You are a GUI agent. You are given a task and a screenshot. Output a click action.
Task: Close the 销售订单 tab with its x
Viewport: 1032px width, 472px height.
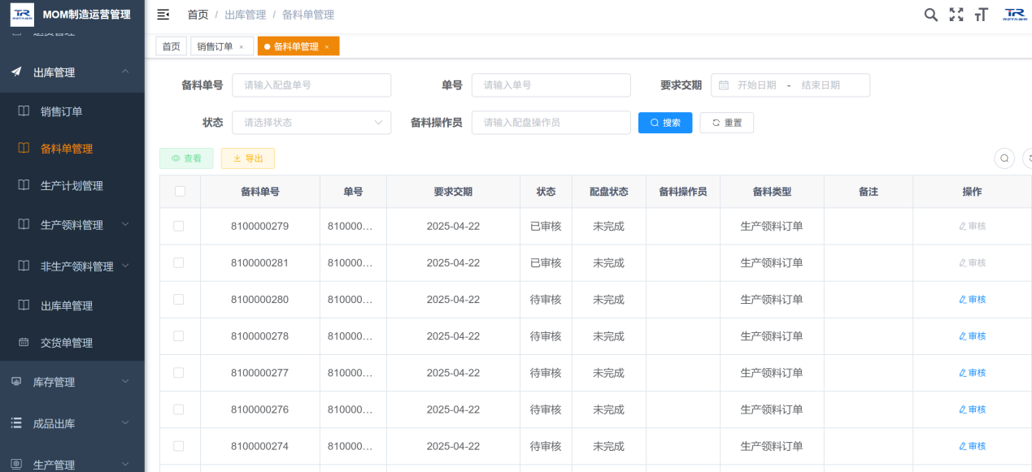pyautogui.click(x=241, y=47)
